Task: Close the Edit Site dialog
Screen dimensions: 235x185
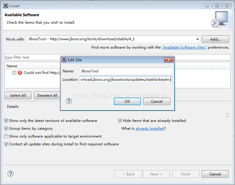Action: 169,60
